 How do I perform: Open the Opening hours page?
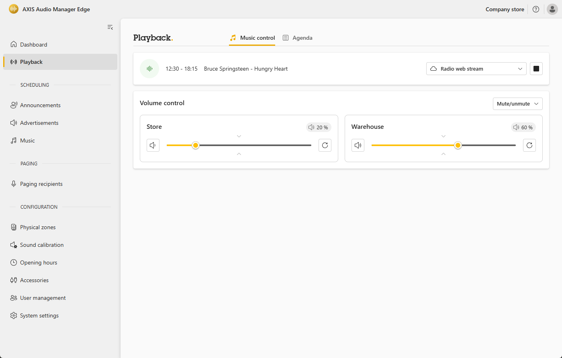coord(39,262)
